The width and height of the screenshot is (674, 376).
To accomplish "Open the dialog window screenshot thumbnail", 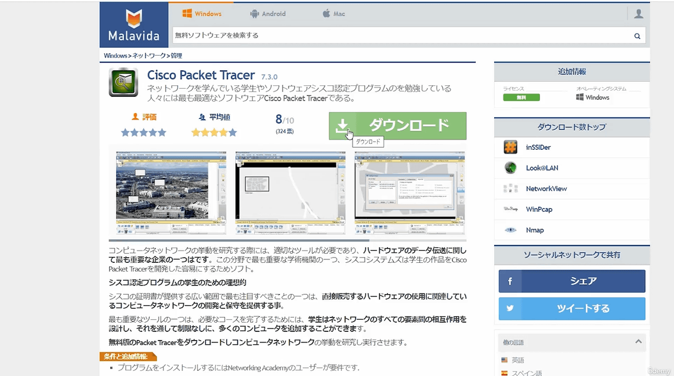I will (x=410, y=193).
